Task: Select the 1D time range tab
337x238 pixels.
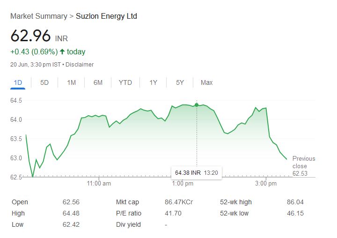Action: tap(18, 82)
